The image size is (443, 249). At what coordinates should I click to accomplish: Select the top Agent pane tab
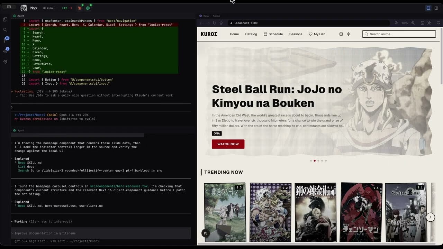19,16
